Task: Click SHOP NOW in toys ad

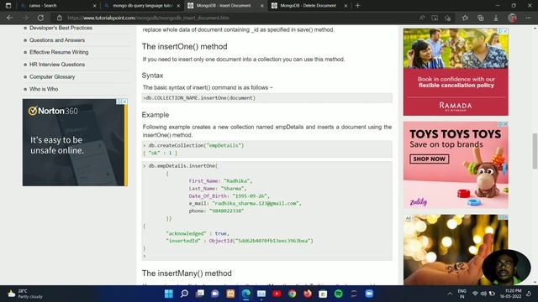Action: 430,159
